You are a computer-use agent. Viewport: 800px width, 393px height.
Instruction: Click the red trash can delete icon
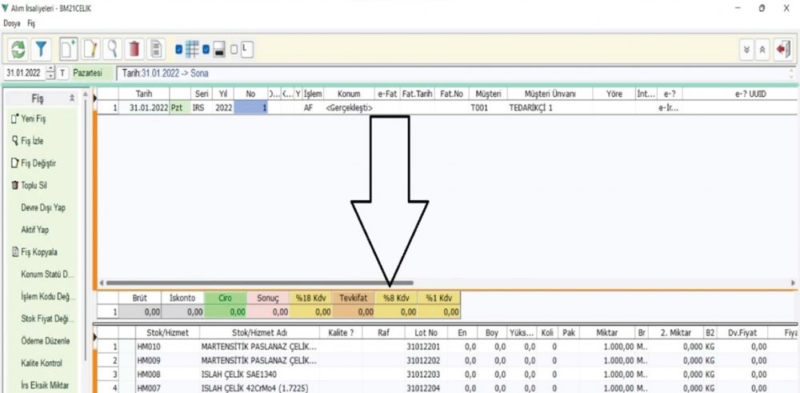(134, 49)
